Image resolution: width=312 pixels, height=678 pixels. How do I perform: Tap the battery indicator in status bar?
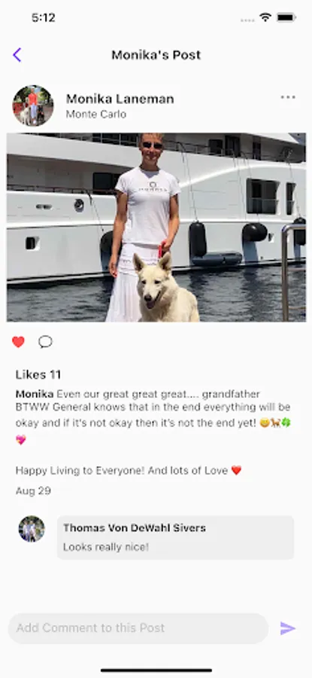pos(286,17)
